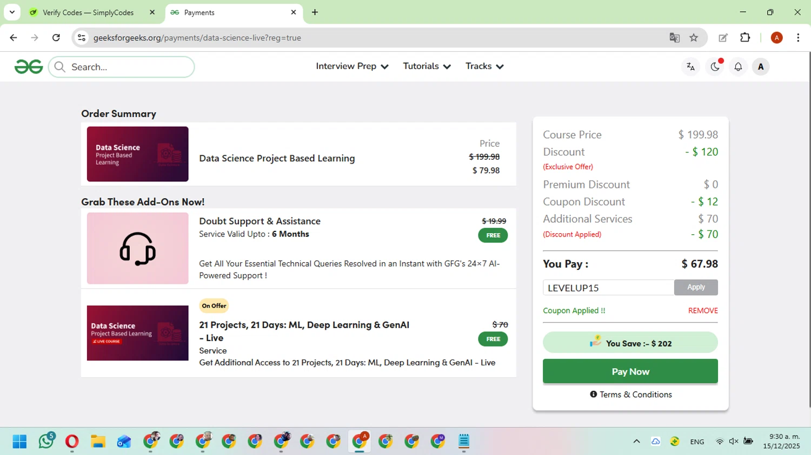Click the GeeksforGeeks logo
This screenshot has width=811, height=455.
pos(29,67)
